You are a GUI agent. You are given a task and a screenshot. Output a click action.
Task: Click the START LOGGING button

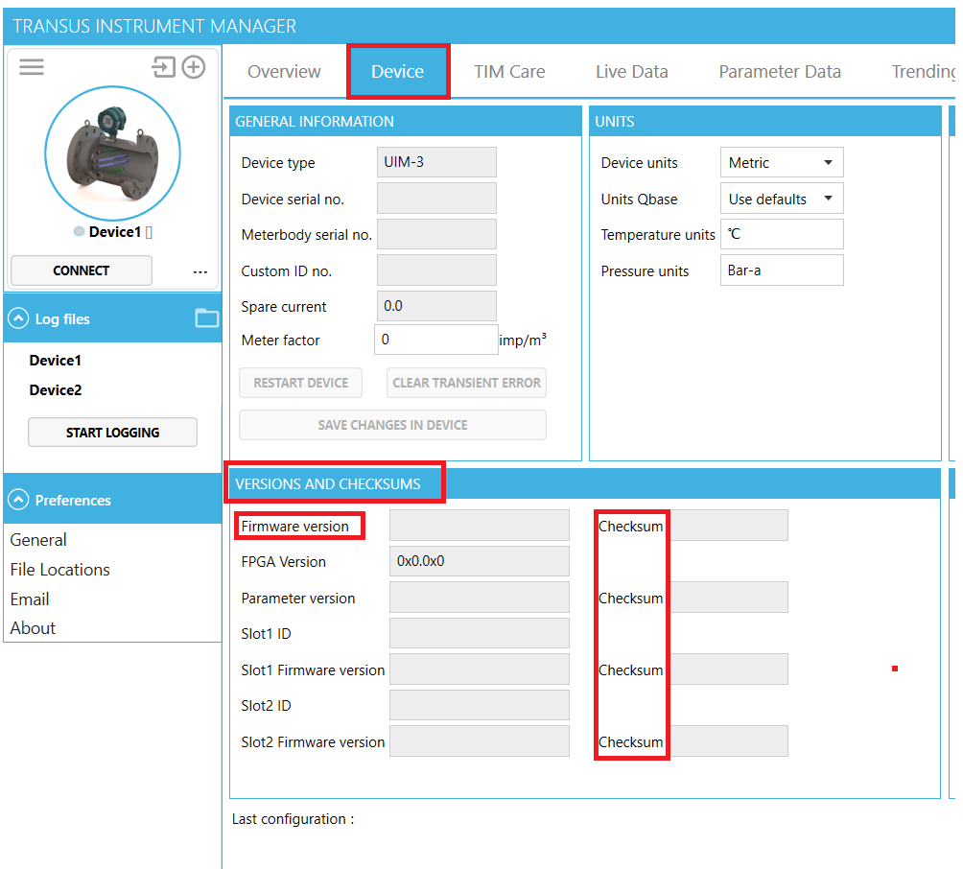point(112,433)
